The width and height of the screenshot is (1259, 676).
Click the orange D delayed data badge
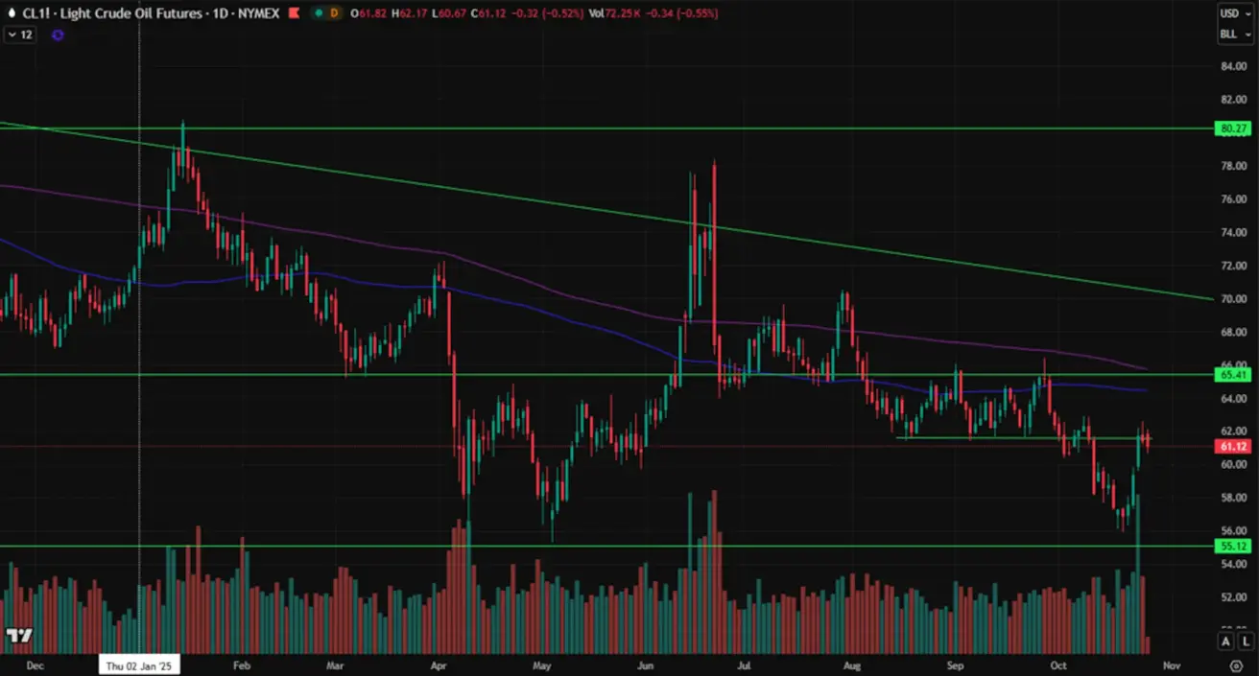334,13
